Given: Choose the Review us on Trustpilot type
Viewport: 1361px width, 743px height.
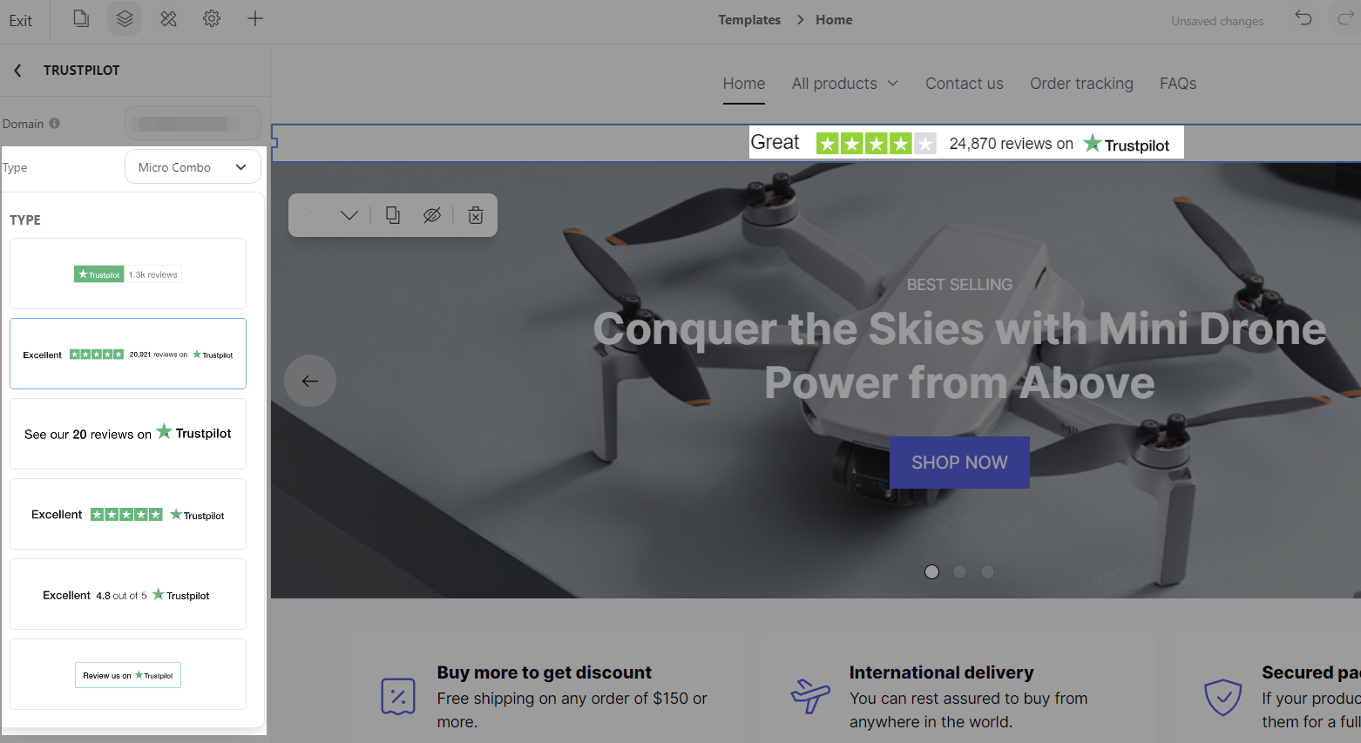Looking at the screenshot, I should click(x=128, y=674).
